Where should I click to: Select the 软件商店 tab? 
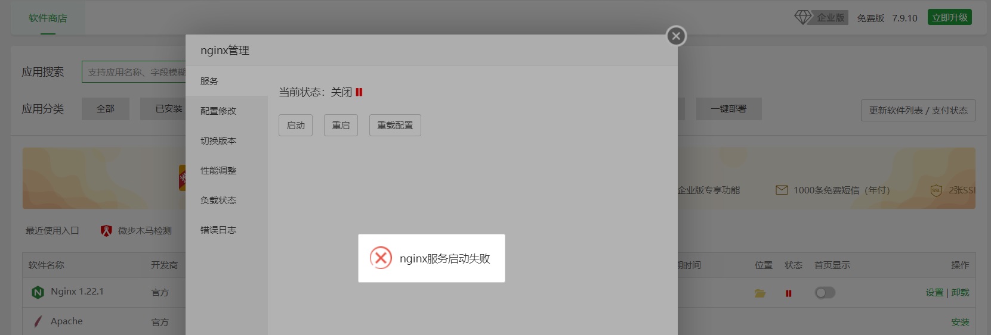pyautogui.click(x=48, y=18)
